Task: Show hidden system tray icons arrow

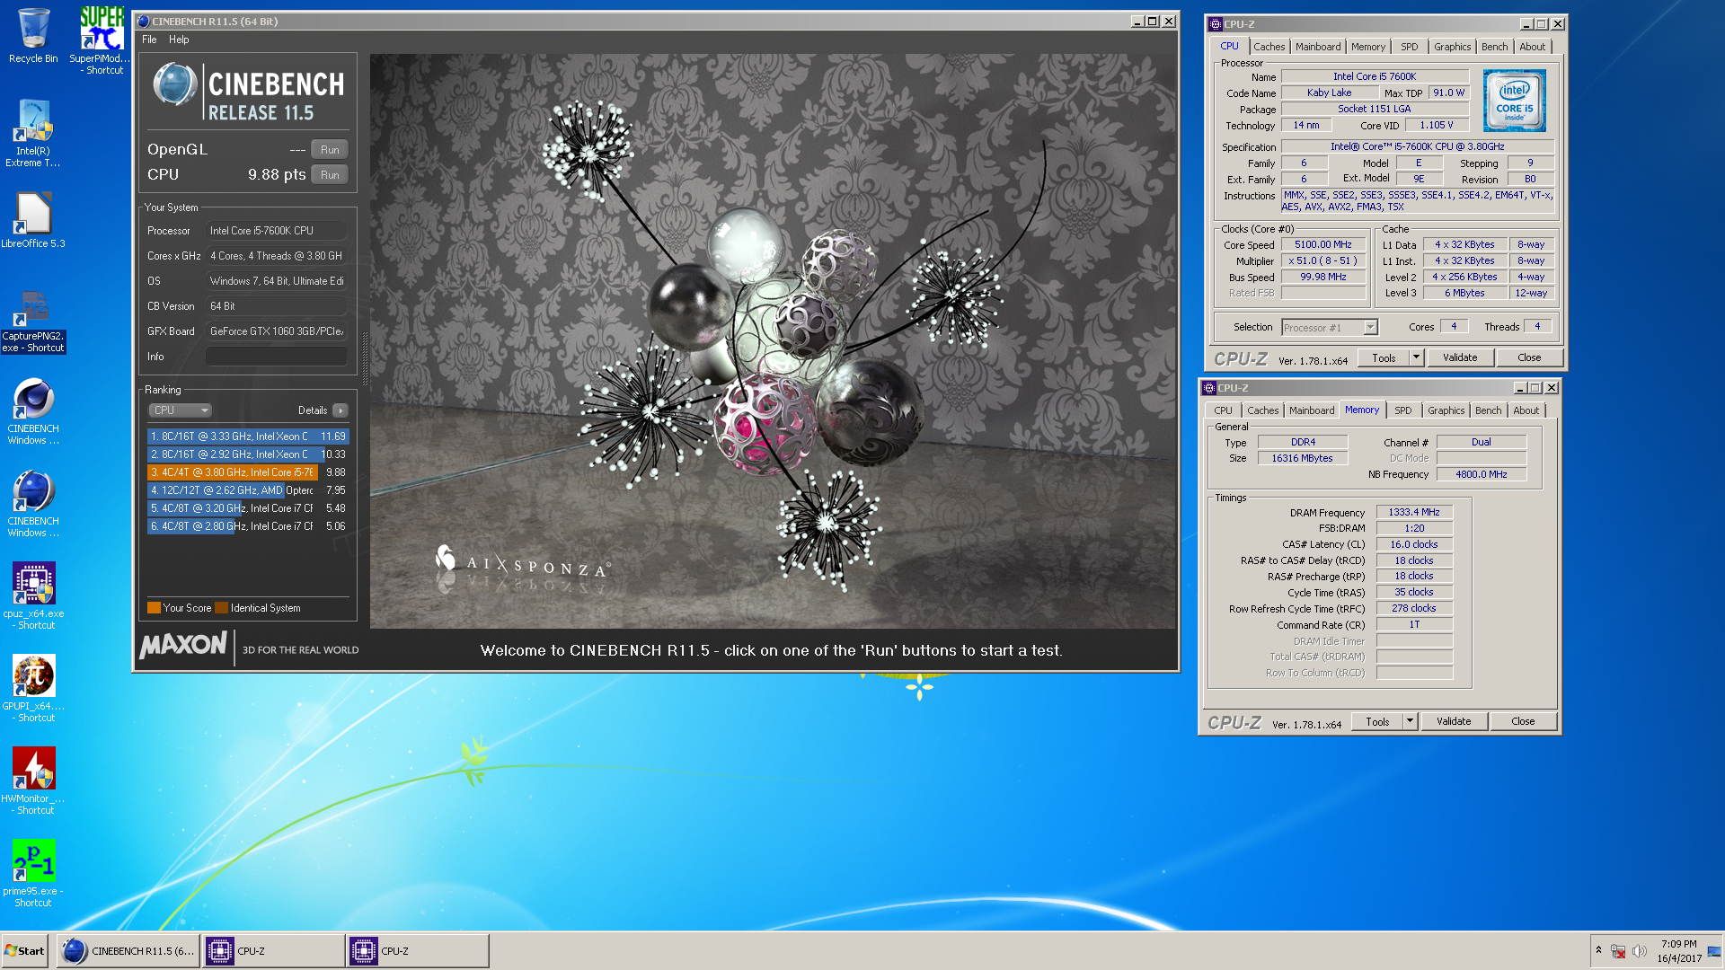Action: click(1598, 950)
